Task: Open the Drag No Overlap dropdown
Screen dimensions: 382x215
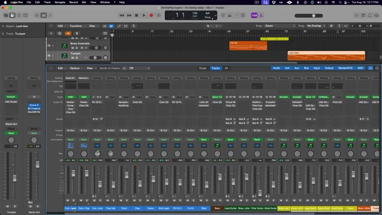Action: point(316,26)
